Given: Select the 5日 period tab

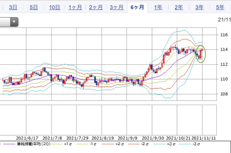Looking at the screenshot, I should pos(34,7).
